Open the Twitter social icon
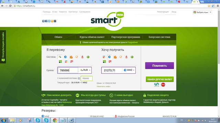 click(49, 21)
